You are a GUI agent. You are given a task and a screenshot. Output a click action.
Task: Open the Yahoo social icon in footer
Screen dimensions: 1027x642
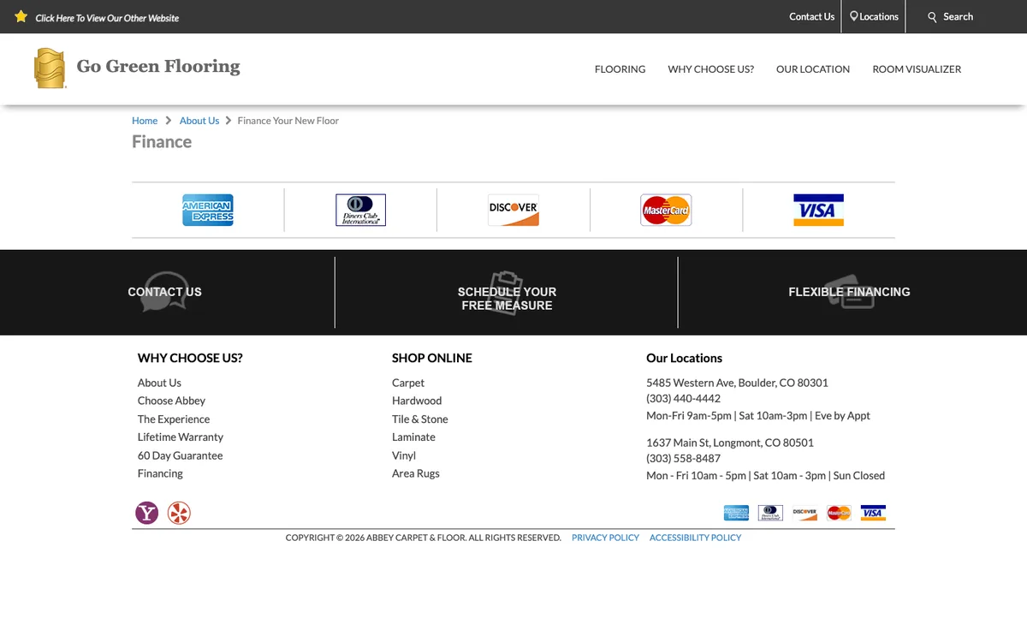pyautogui.click(x=147, y=513)
